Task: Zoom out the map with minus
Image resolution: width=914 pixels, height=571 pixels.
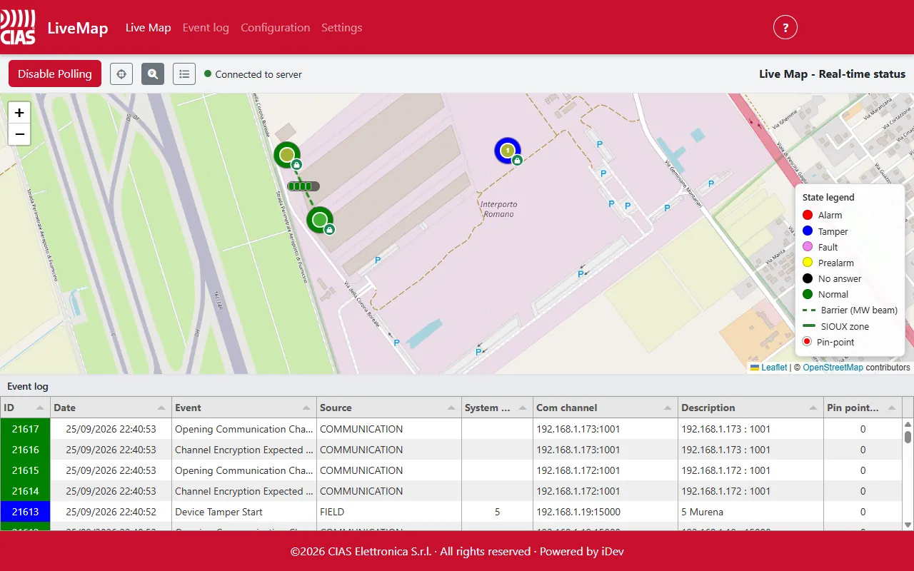Action: [19, 134]
